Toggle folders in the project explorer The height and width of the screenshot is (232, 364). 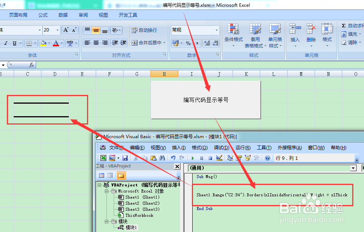click(121, 175)
